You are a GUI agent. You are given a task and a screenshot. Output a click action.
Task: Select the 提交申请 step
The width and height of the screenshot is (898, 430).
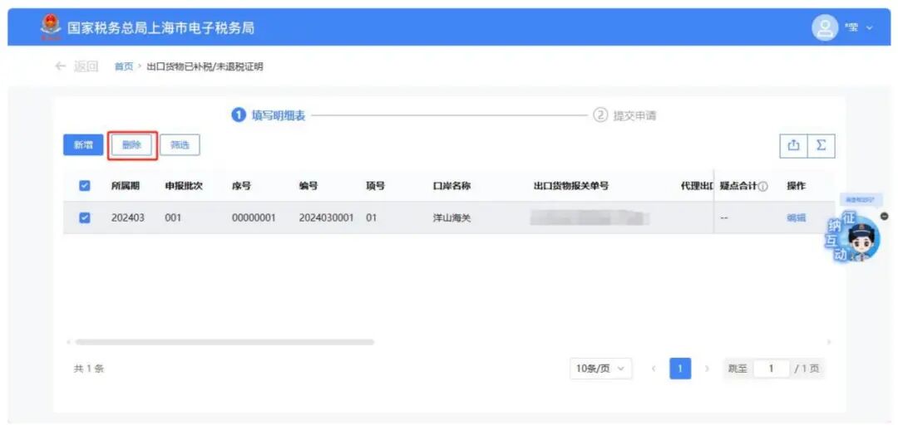point(624,116)
